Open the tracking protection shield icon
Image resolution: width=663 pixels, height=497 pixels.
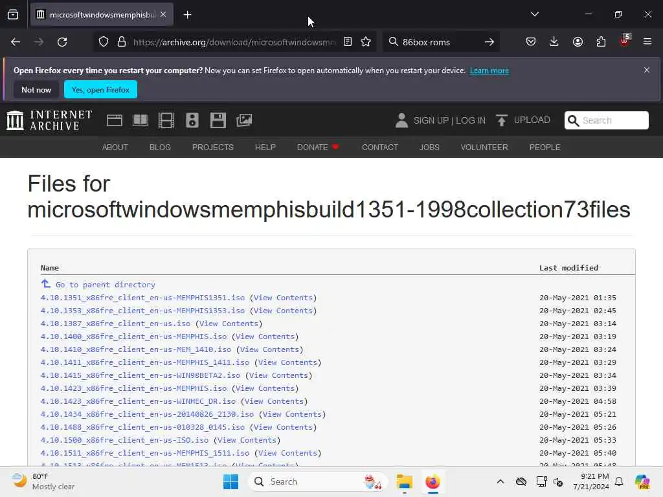coord(104,42)
